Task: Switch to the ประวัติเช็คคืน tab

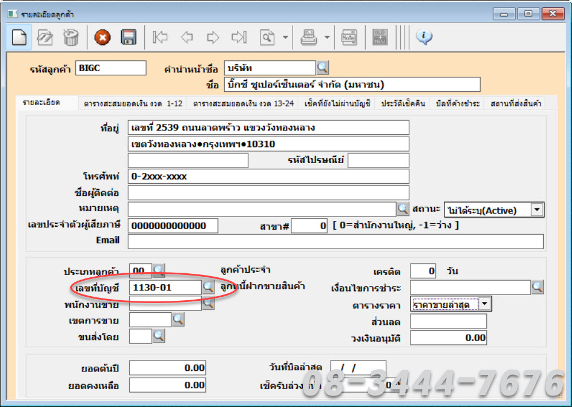Action: click(x=403, y=103)
